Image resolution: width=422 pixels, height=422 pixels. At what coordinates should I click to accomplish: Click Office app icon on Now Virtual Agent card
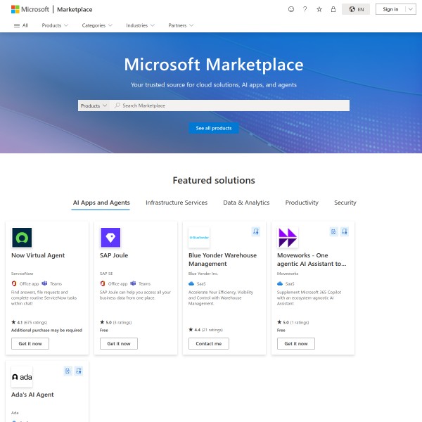click(x=14, y=283)
